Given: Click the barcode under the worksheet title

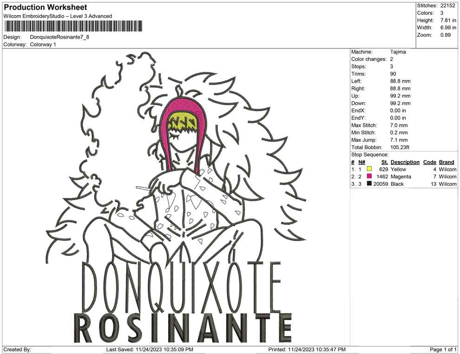Looking at the screenshot, I should (73, 26).
